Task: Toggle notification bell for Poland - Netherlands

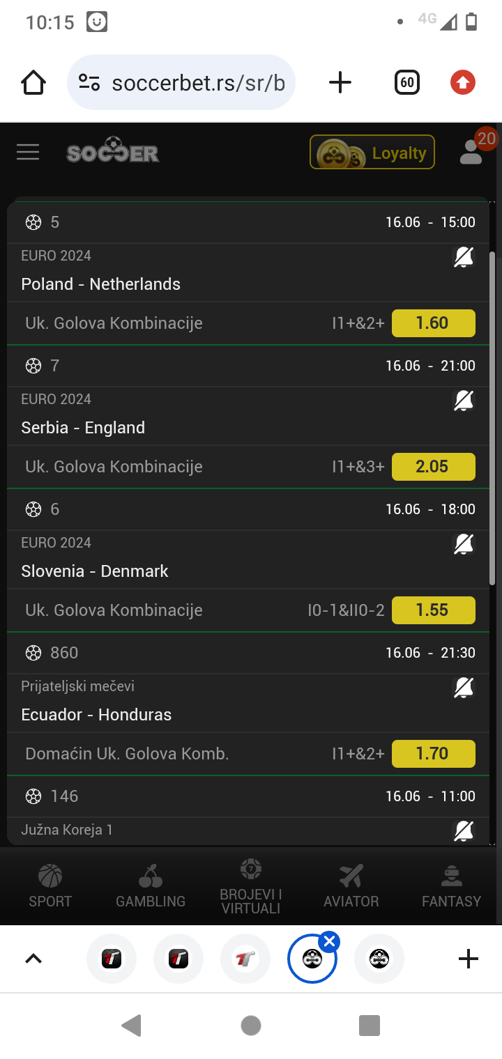Action: 464,258
